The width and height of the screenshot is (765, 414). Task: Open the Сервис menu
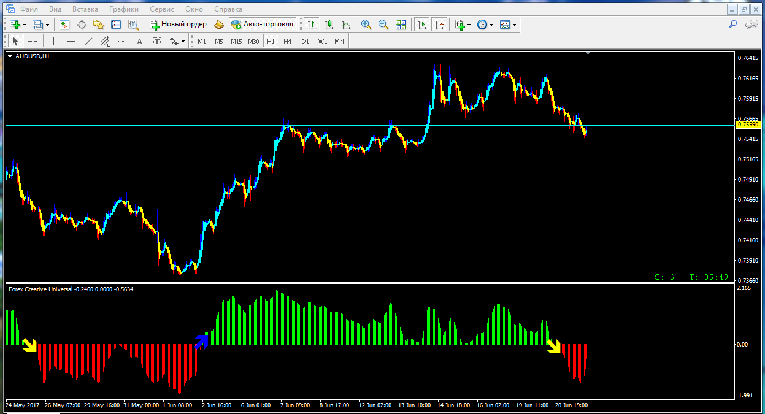162,9
